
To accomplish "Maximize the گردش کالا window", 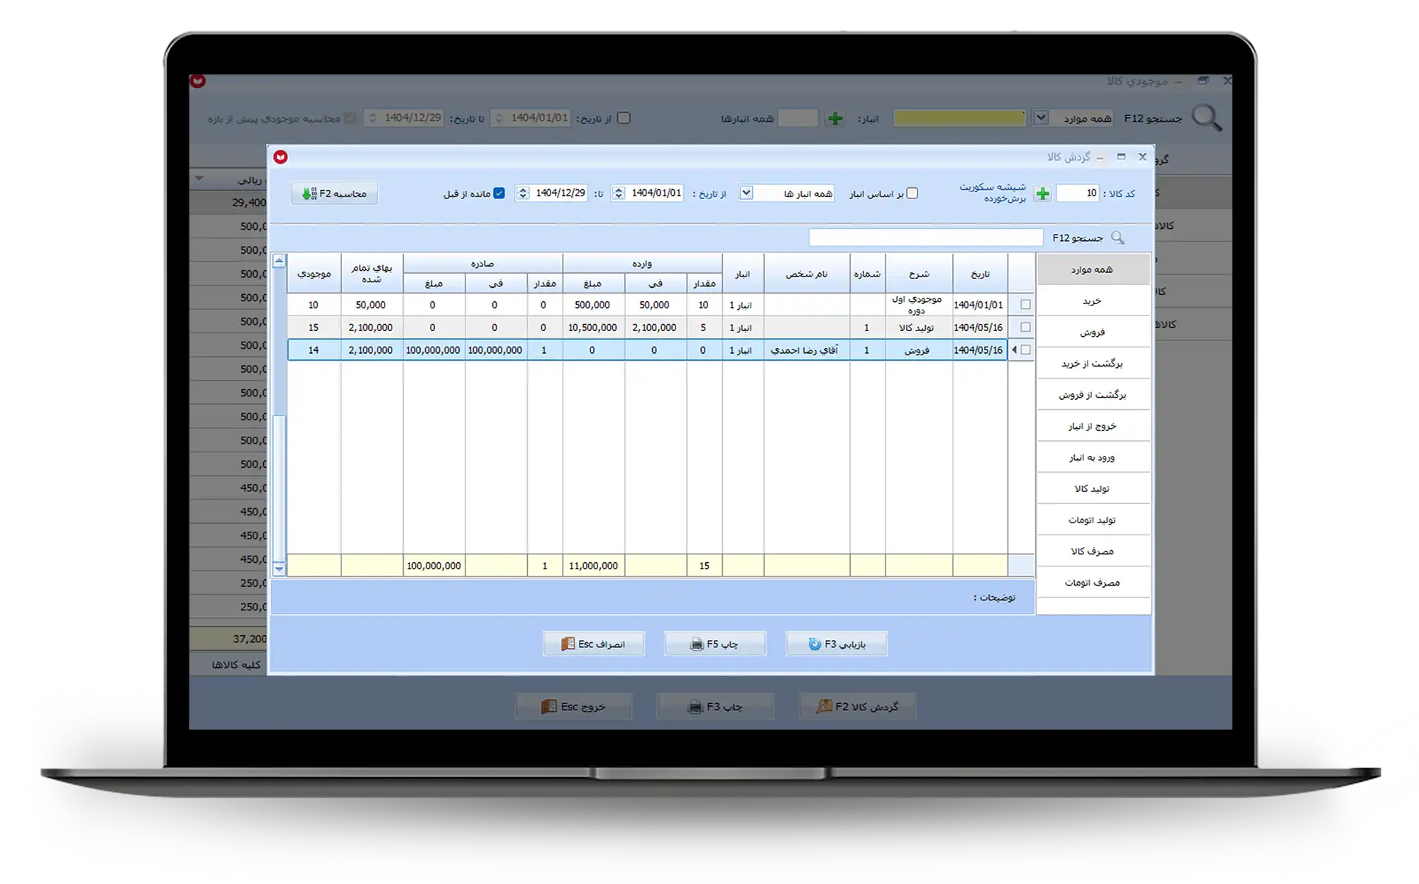I will [1121, 157].
